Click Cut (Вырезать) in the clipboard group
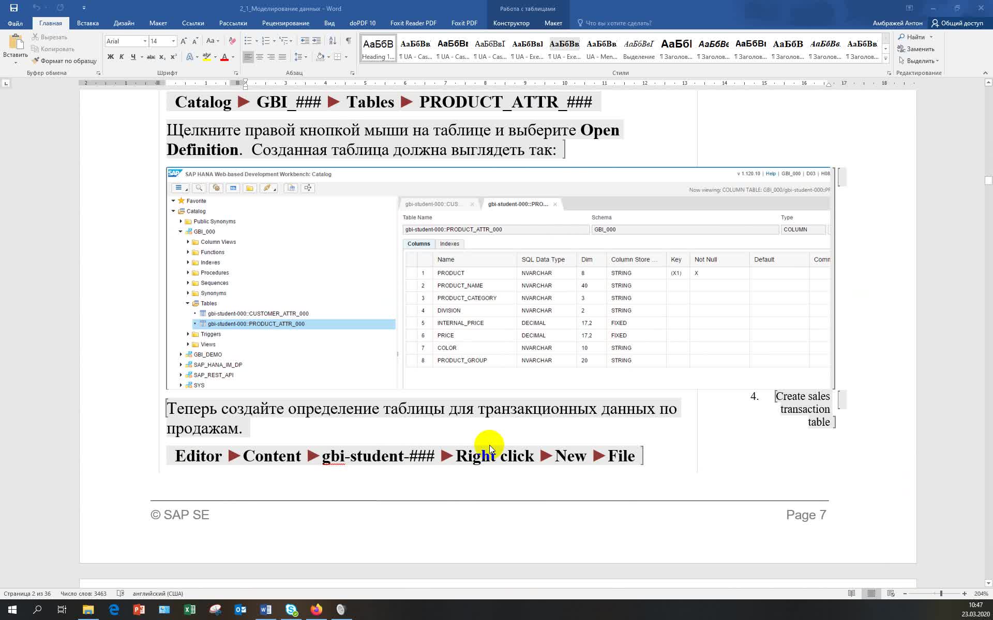Image resolution: width=993 pixels, height=620 pixels. pos(50,37)
